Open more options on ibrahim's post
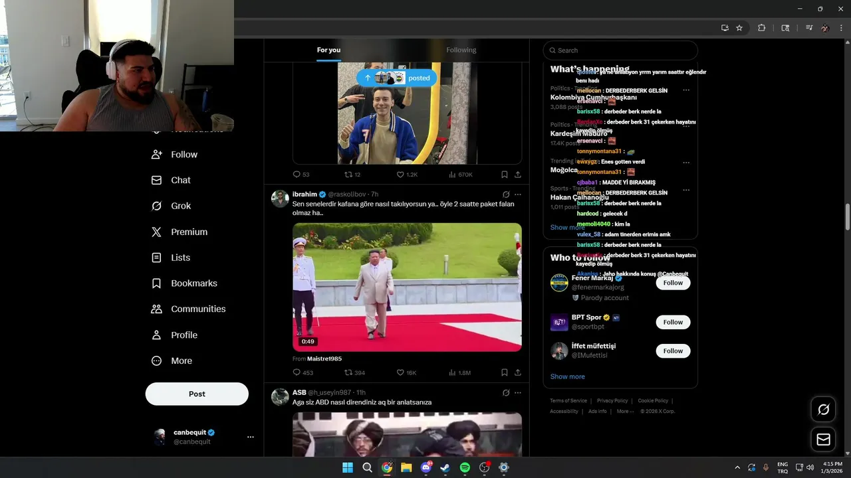851x478 pixels. click(x=518, y=195)
